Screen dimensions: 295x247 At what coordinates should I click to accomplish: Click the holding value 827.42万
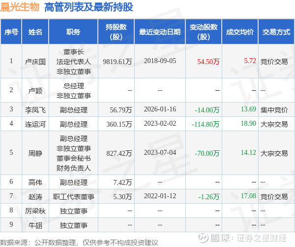119,153
